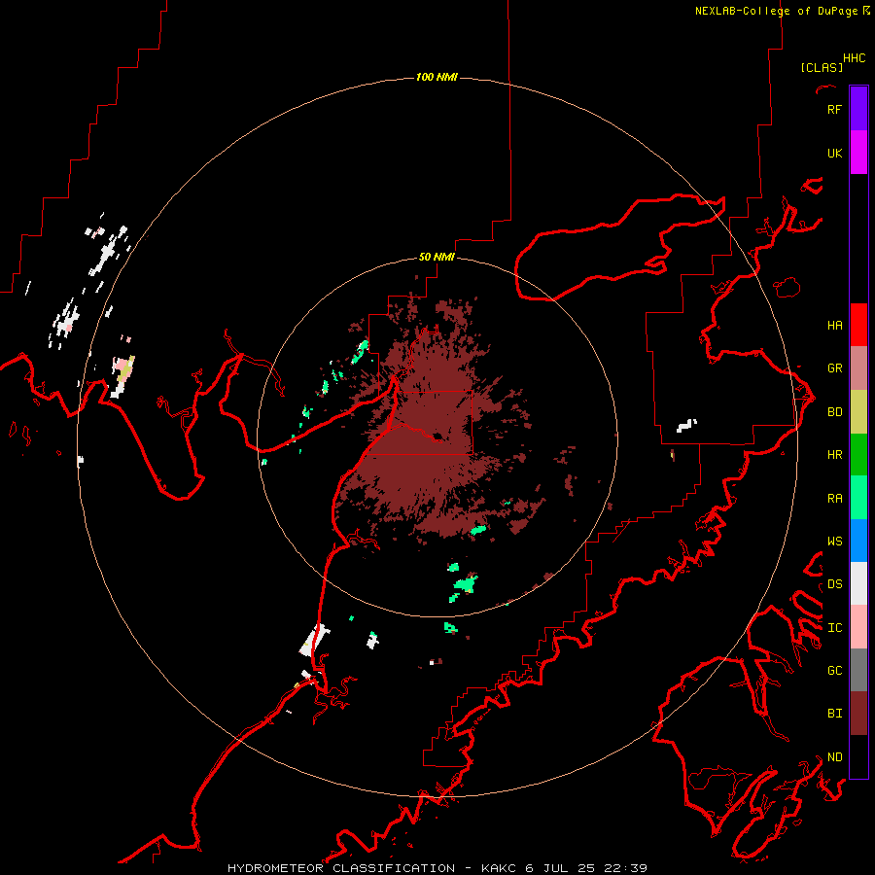Click the ND black legend block
The width and height of the screenshot is (875, 875).
click(858, 756)
